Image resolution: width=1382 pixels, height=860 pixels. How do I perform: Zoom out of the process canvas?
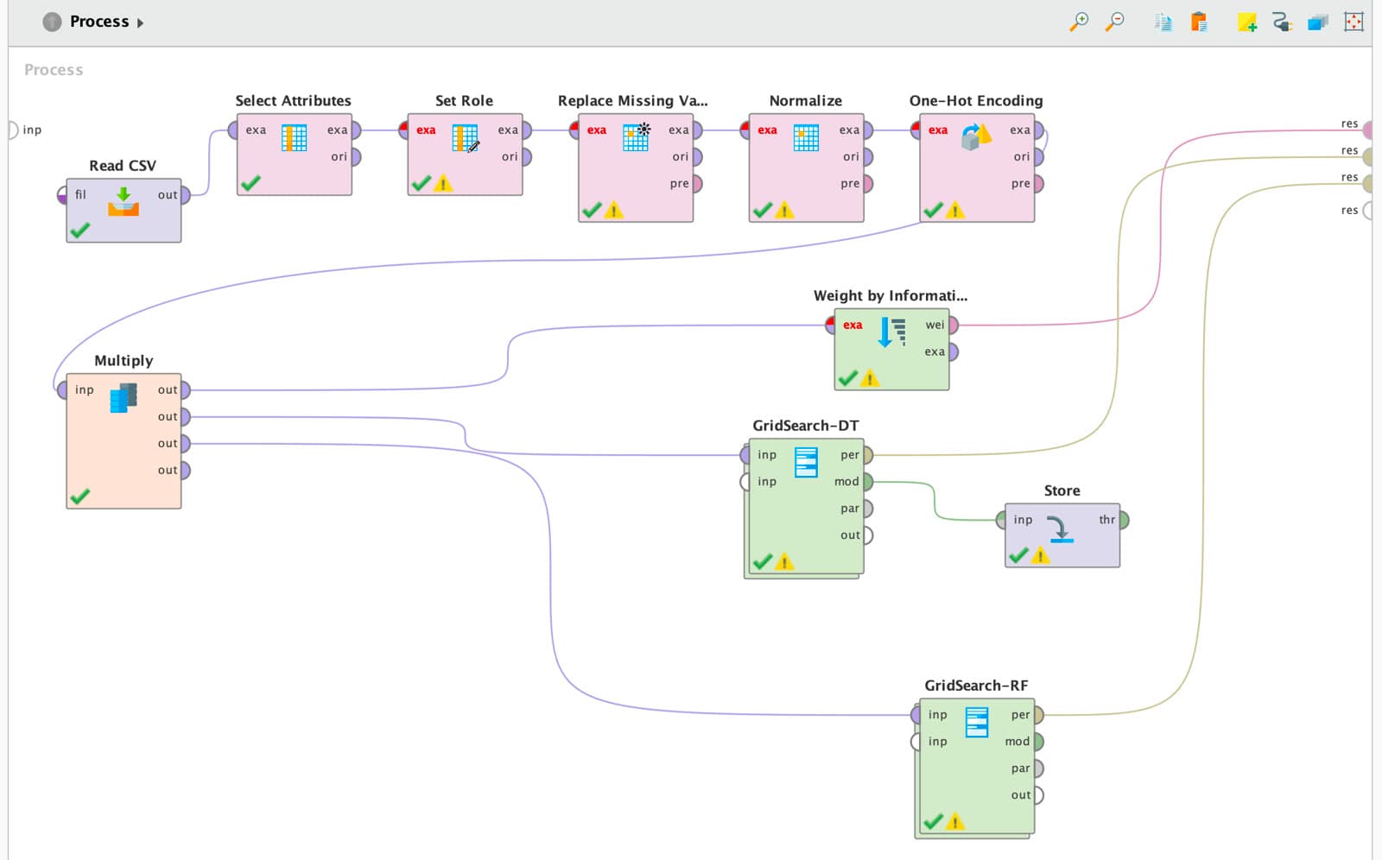tap(1115, 22)
